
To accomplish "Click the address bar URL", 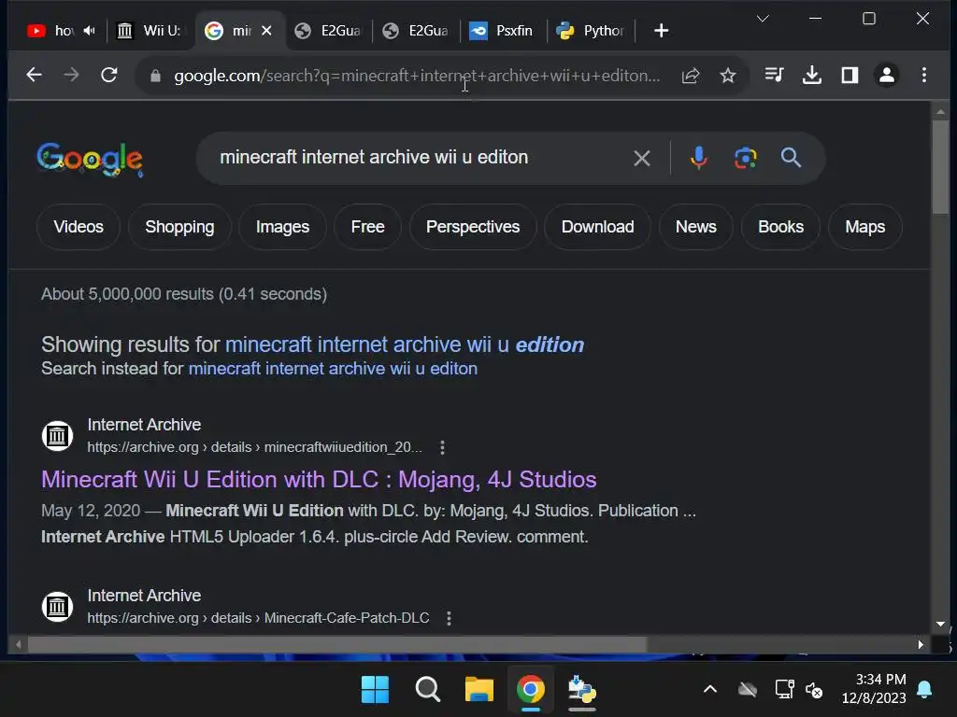I will [417, 76].
